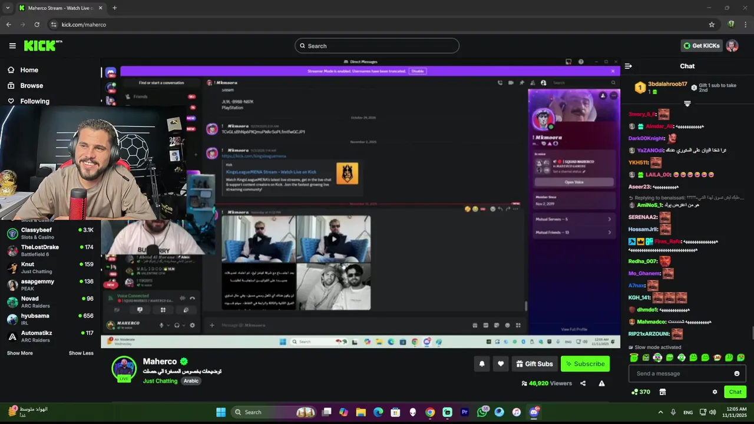Open the chat shop icon

click(x=662, y=392)
